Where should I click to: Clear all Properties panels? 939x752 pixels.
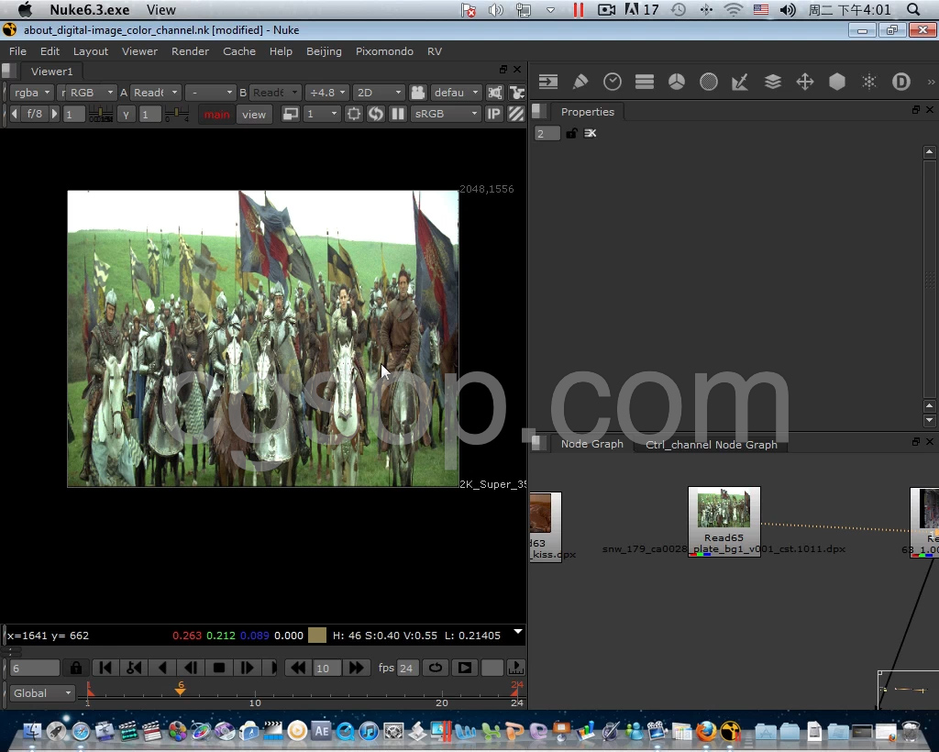(x=590, y=133)
